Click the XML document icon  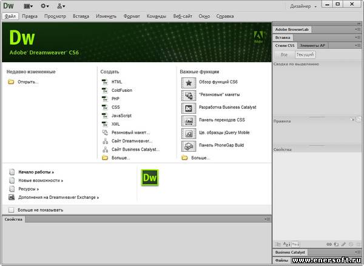[x=105, y=124]
